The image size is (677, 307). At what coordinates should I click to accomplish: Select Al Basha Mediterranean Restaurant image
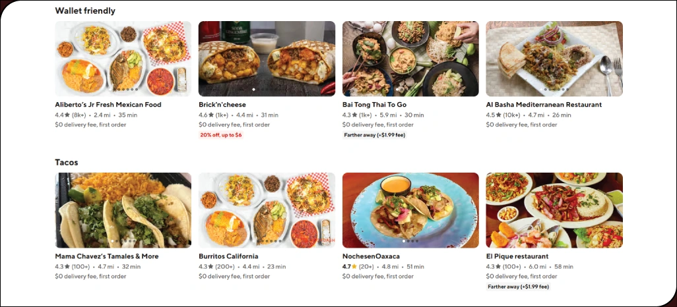(554, 59)
